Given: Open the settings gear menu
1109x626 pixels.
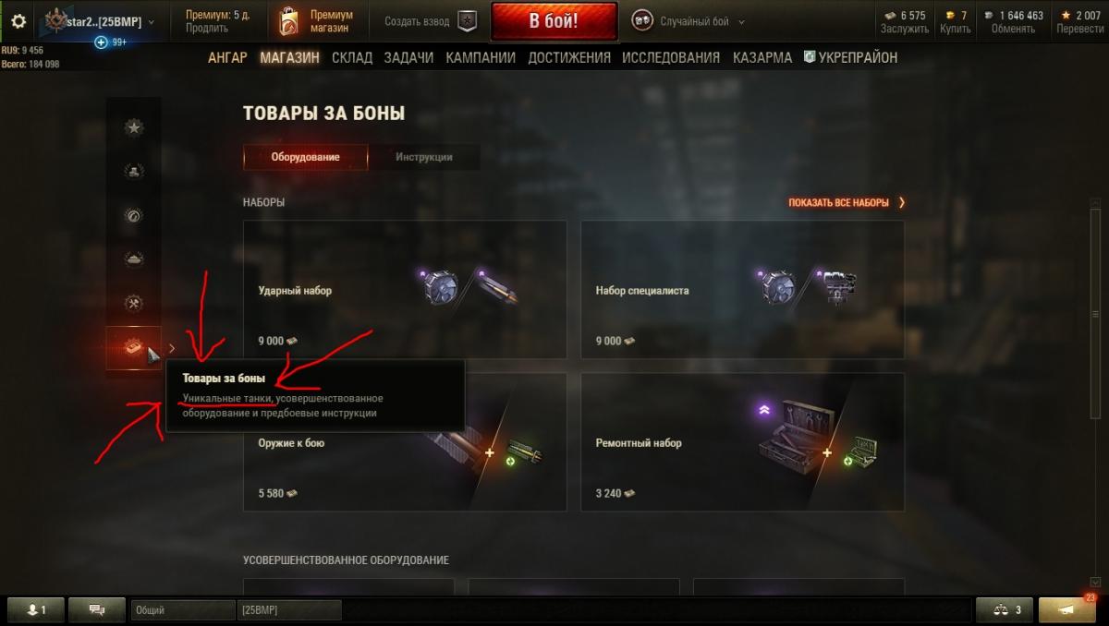Looking at the screenshot, I should [18, 21].
